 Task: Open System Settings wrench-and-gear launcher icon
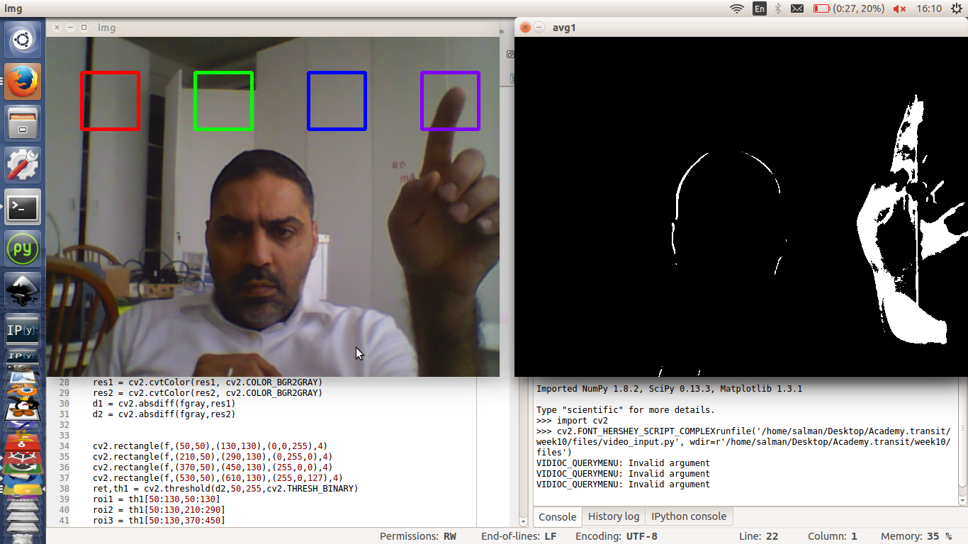point(23,166)
